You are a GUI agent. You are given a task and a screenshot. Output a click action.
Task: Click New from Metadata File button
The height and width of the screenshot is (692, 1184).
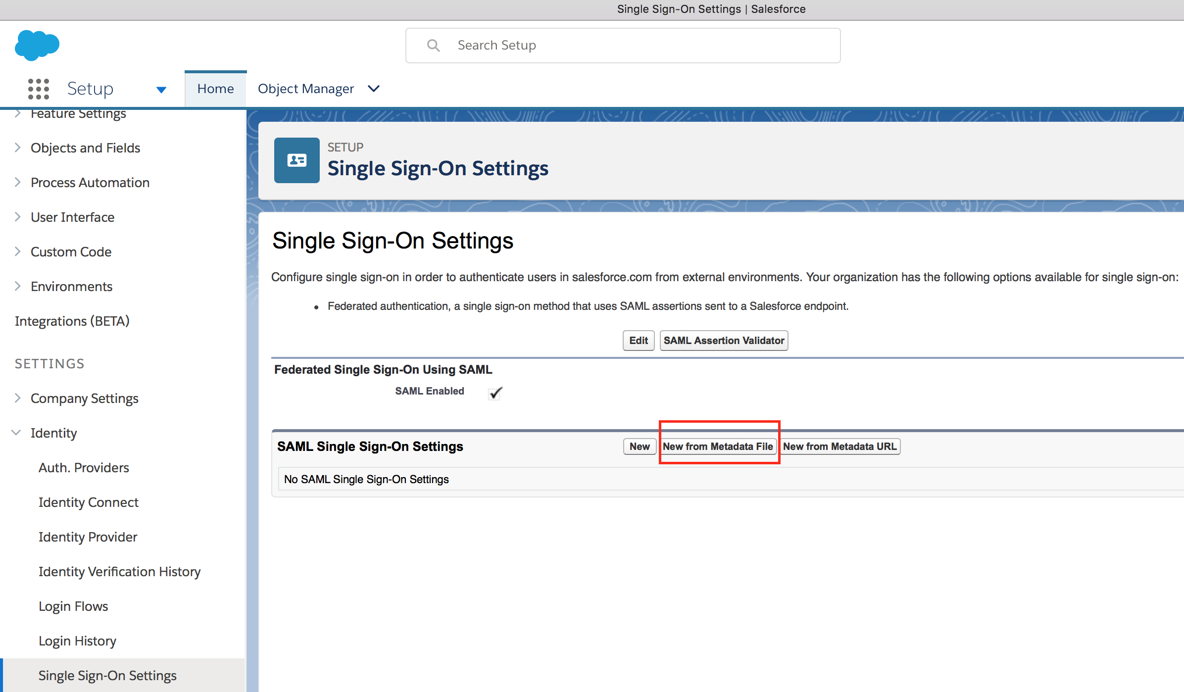pyautogui.click(x=718, y=446)
